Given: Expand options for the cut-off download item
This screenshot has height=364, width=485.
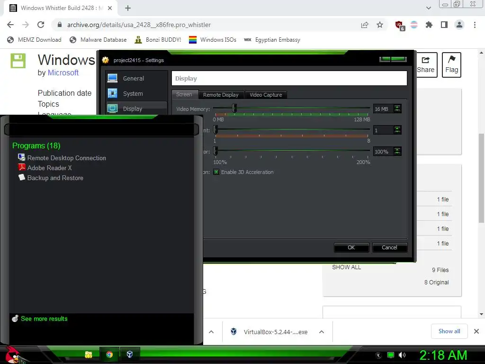Looking at the screenshot, I should tap(211, 332).
